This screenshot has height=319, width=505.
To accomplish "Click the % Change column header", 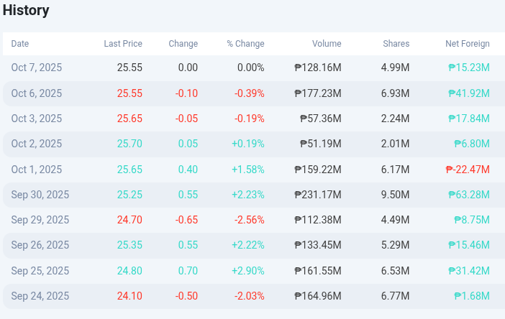I will [245, 44].
